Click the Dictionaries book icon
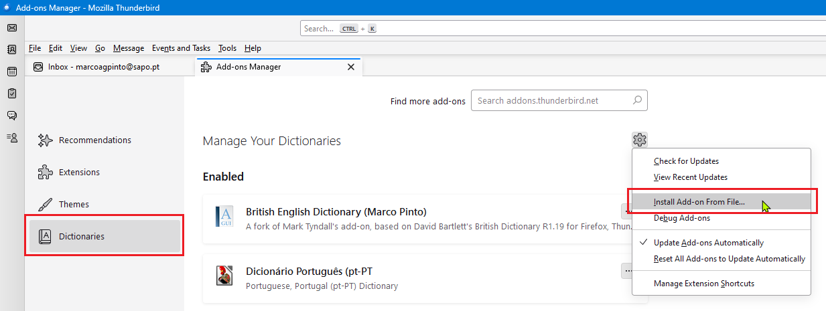 point(45,236)
